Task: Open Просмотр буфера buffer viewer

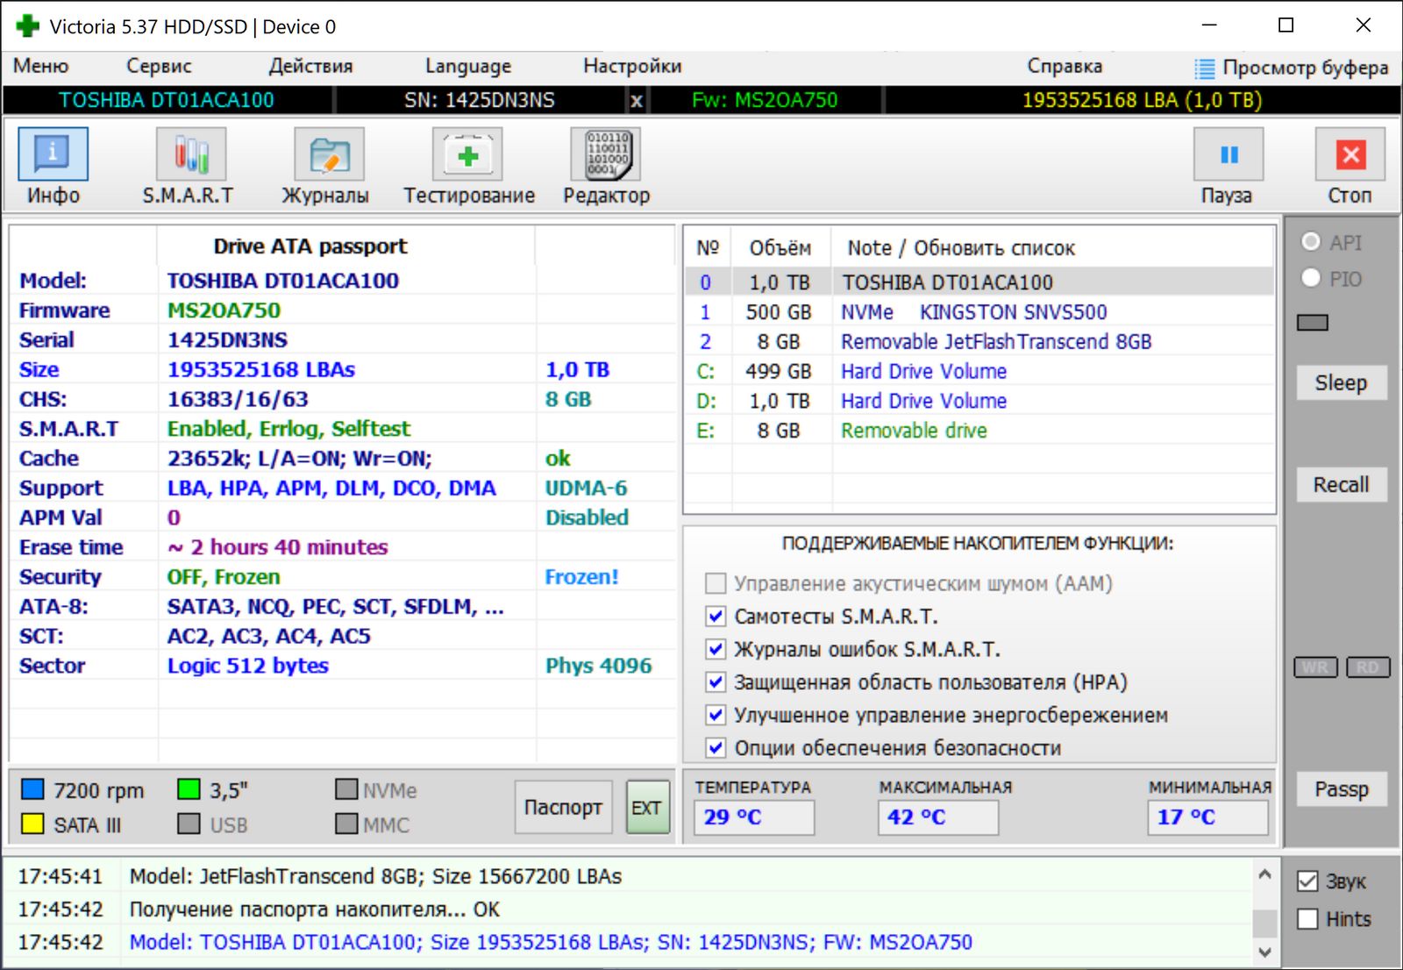Action: (x=1292, y=68)
